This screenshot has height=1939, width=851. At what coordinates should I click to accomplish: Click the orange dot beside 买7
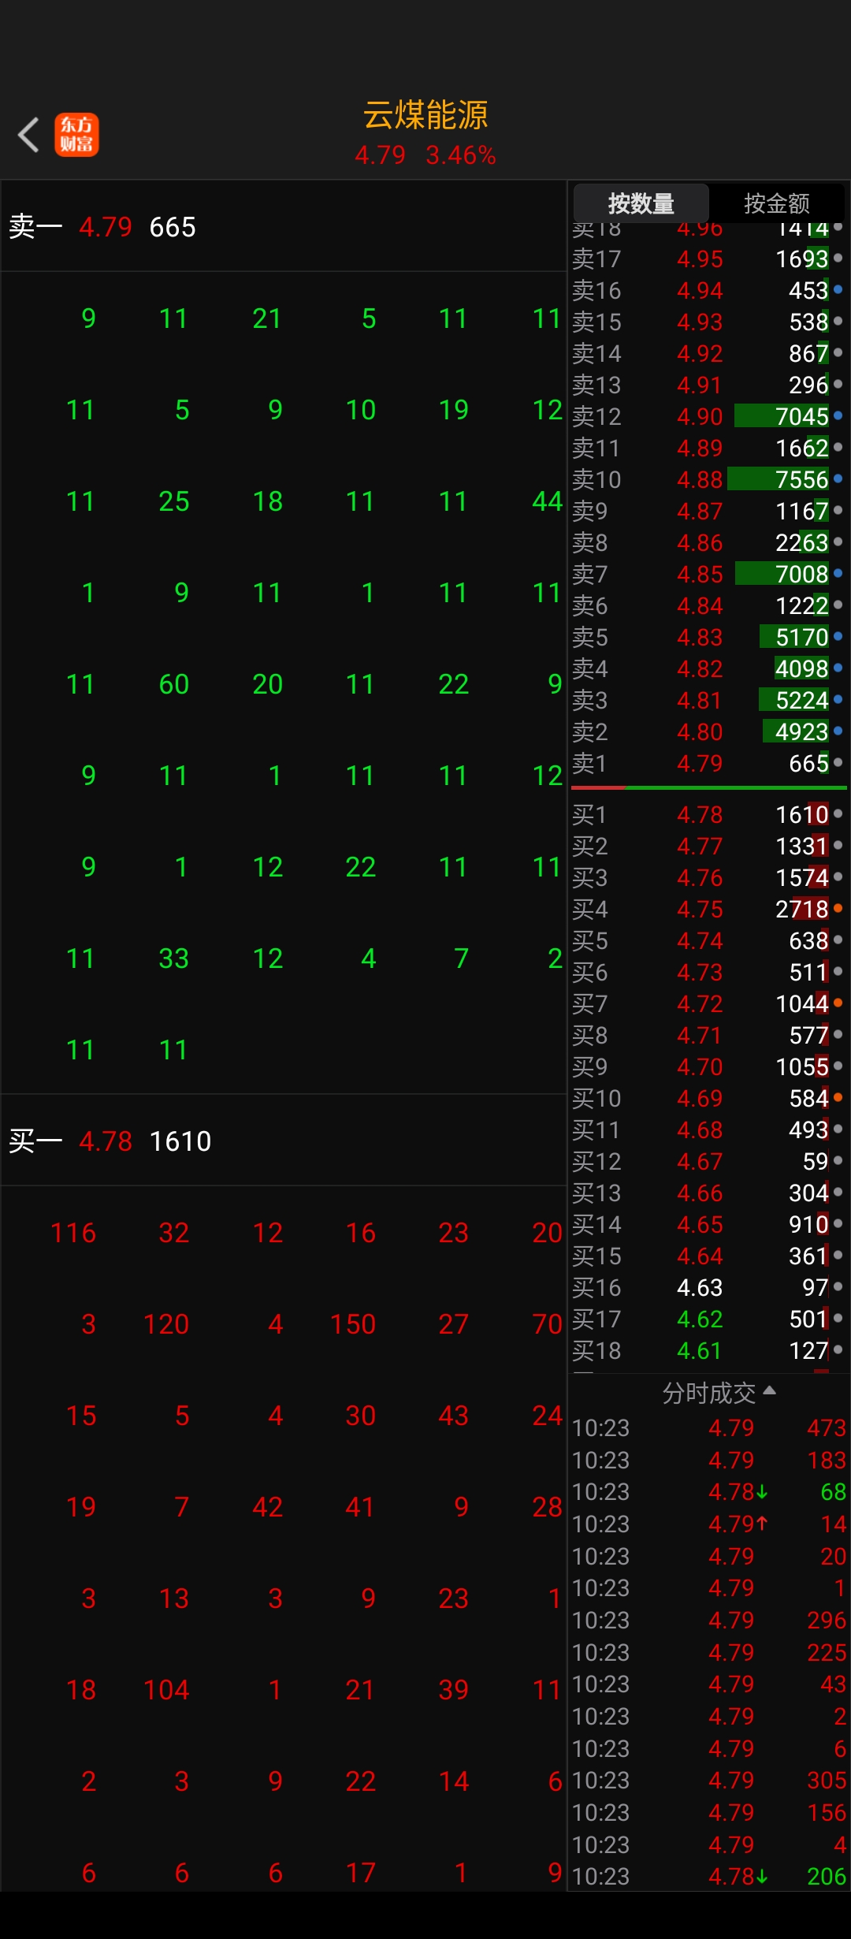point(838,1003)
